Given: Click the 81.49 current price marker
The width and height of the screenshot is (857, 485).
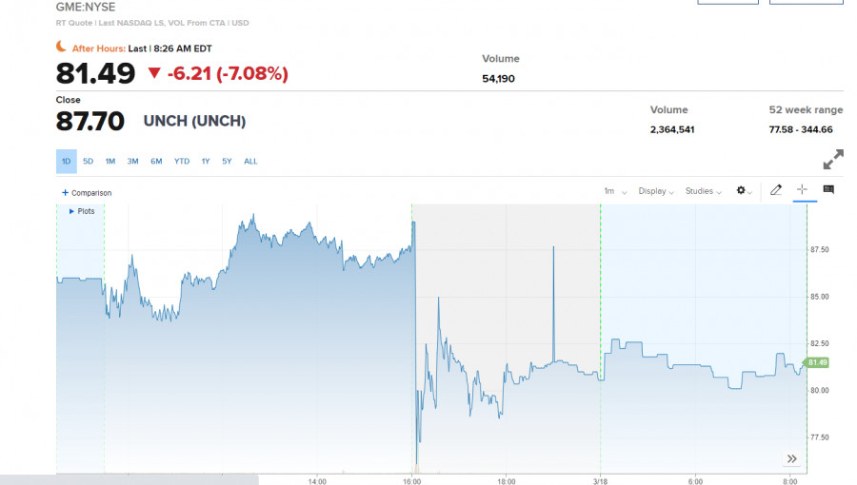Looking at the screenshot, I should point(816,362).
